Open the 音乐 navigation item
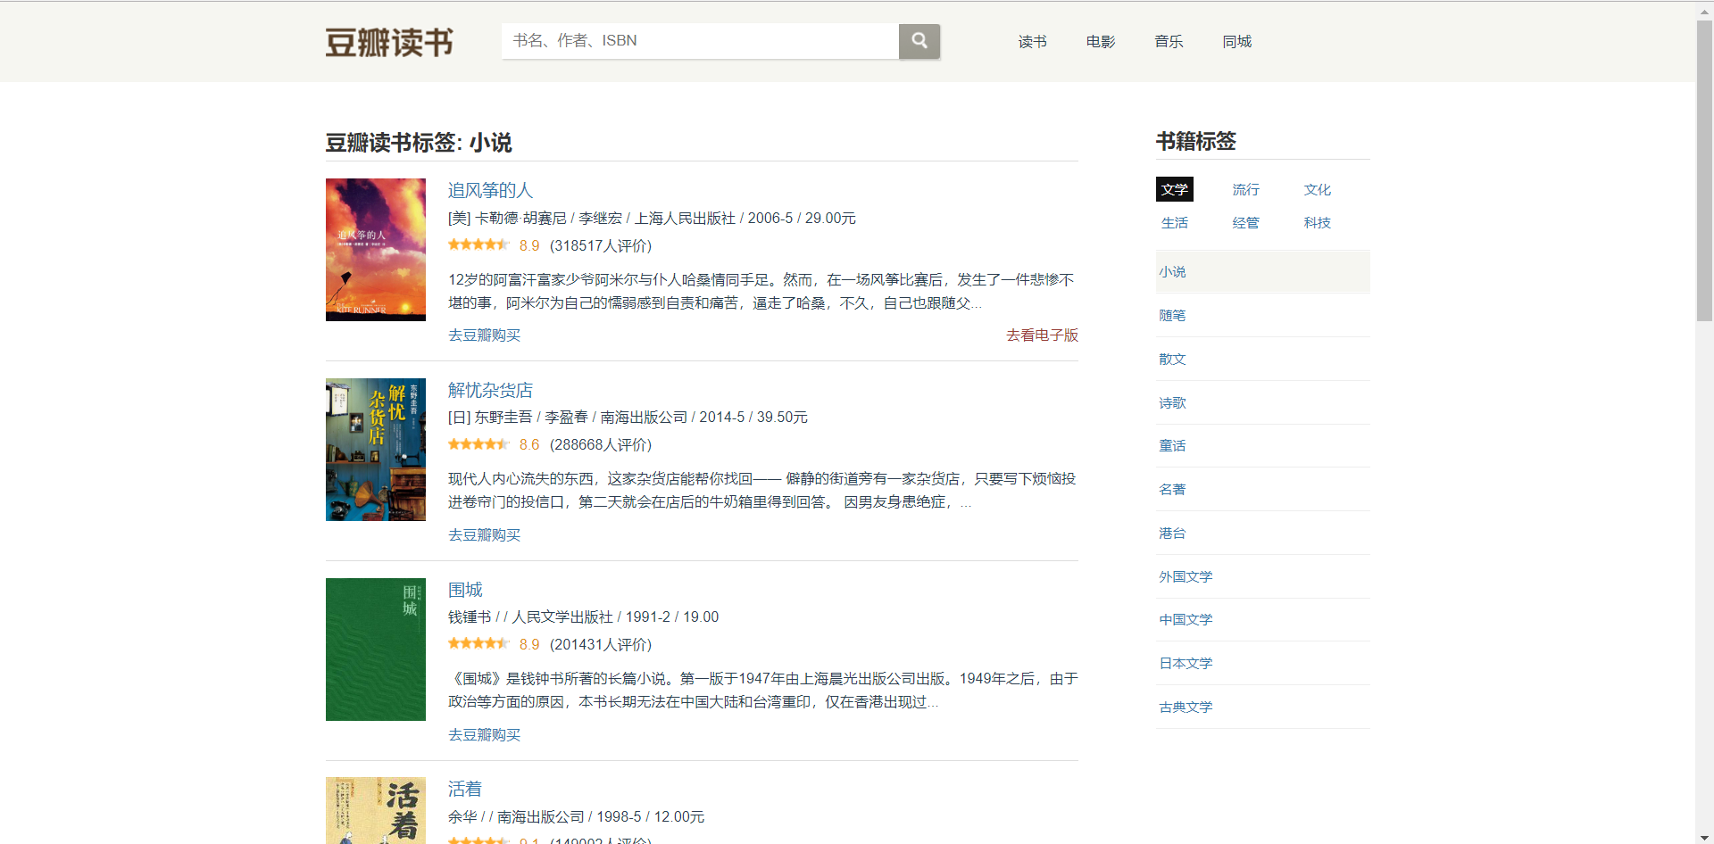 [1169, 42]
